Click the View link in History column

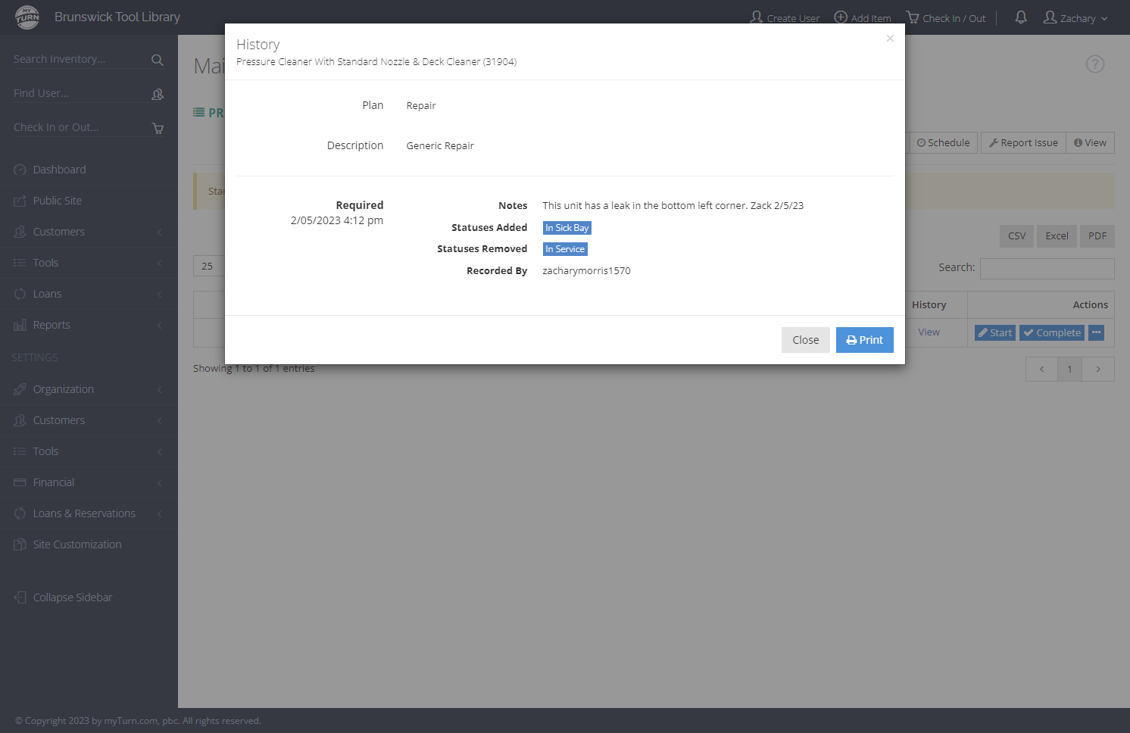coord(929,332)
